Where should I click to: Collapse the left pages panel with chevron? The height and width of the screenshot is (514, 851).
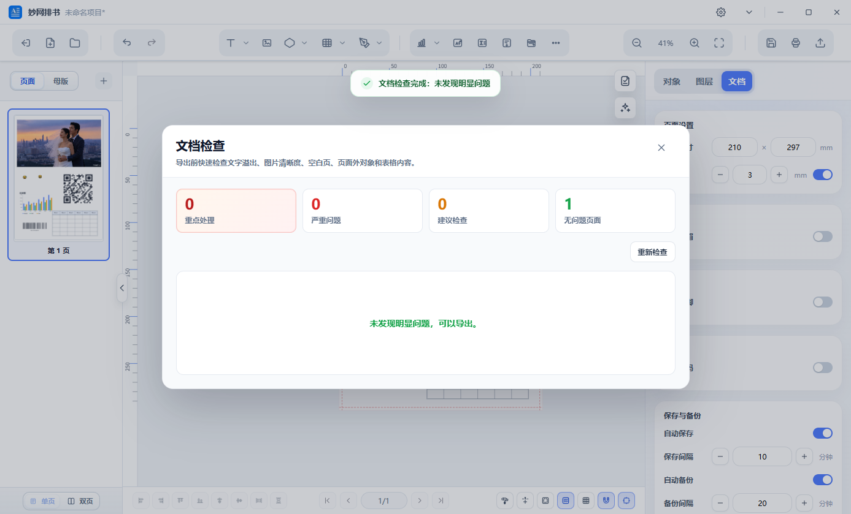pyautogui.click(x=121, y=288)
